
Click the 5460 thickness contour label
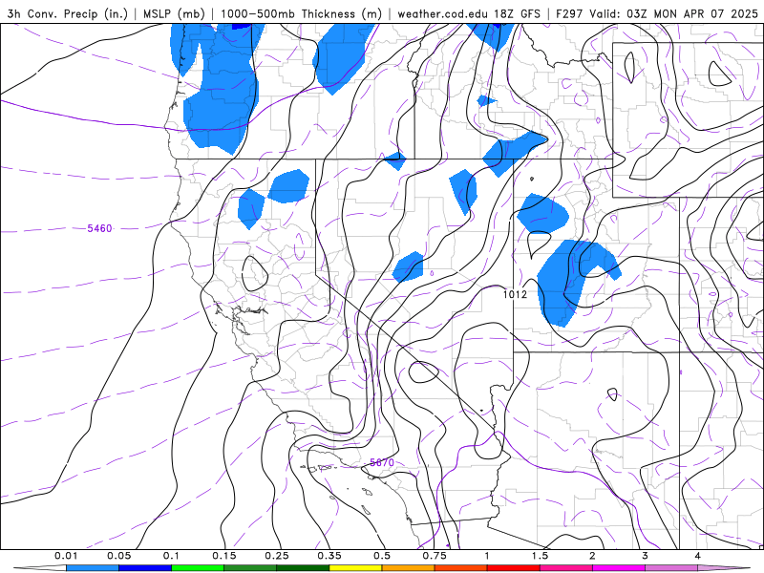pyautogui.click(x=99, y=228)
